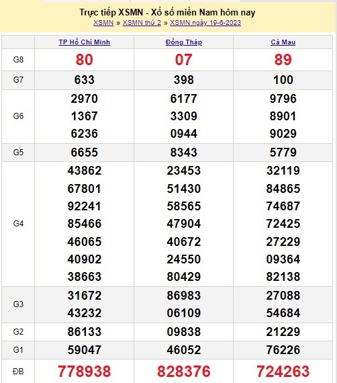Open XSMN ngày 19-6-2023 link
The height and width of the screenshot is (383, 337).
click(x=205, y=23)
